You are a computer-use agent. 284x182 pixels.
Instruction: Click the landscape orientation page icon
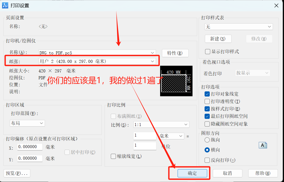coord(263,145)
